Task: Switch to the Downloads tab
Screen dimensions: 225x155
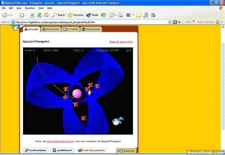Action: point(91,29)
